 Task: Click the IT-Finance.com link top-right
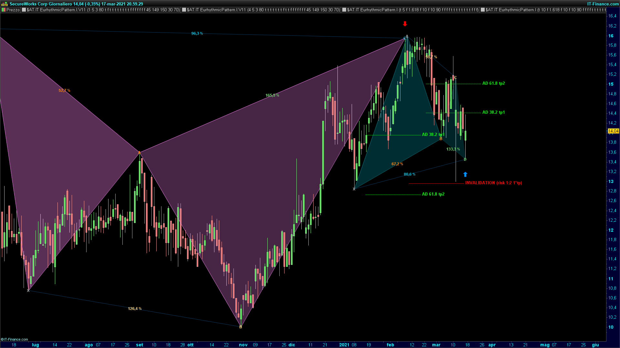tap(603, 4)
